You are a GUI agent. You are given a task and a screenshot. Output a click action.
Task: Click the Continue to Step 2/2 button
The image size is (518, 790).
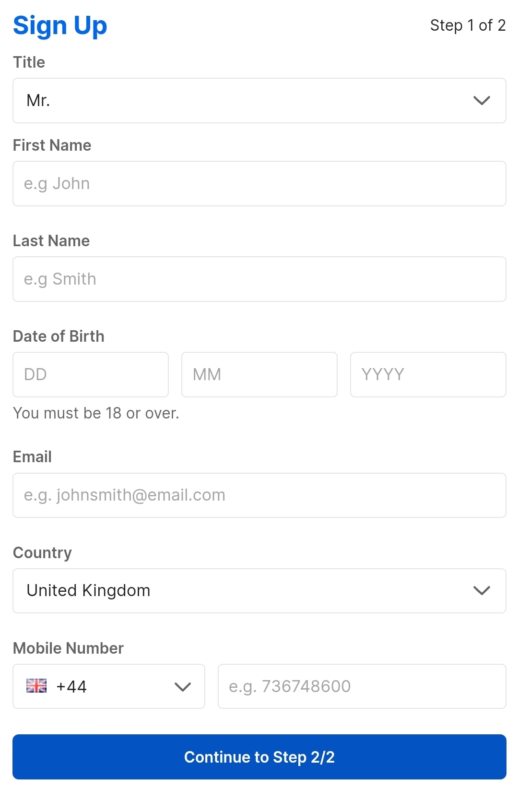pos(259,757)
